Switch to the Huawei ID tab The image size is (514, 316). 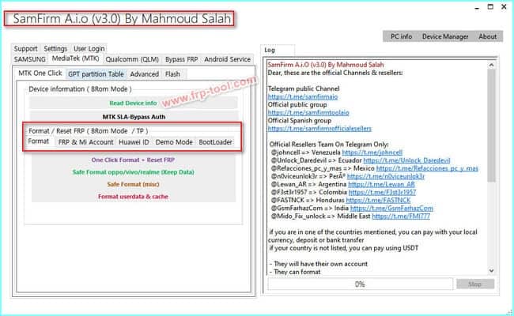click(134, 142)
